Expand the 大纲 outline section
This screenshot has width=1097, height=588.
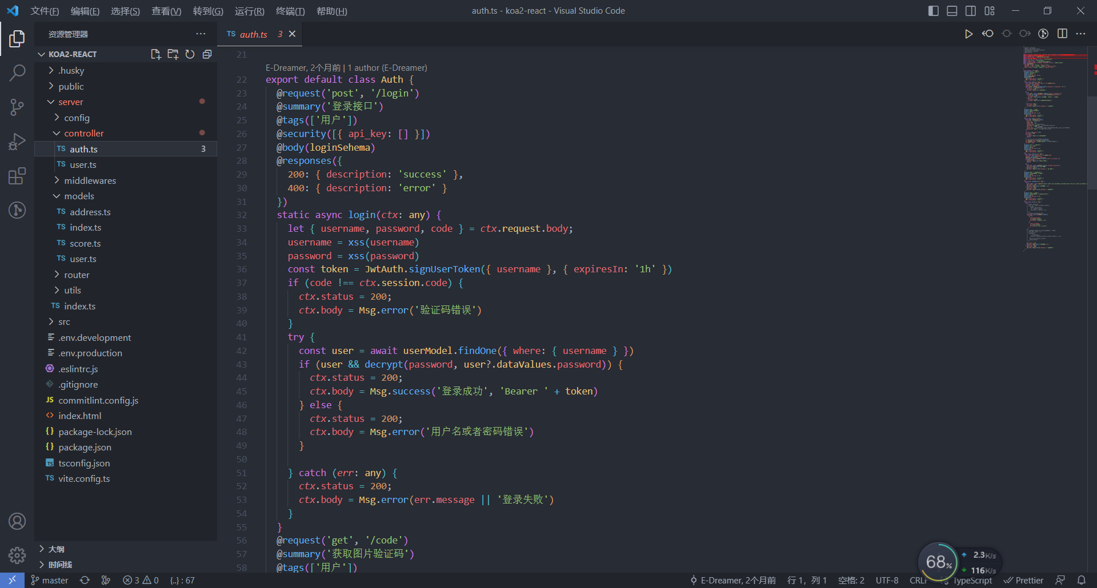56,549
